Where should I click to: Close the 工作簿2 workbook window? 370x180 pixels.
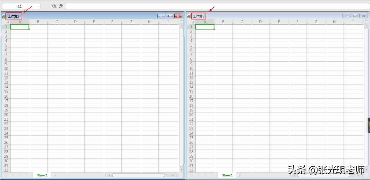[x=178, y=16]
